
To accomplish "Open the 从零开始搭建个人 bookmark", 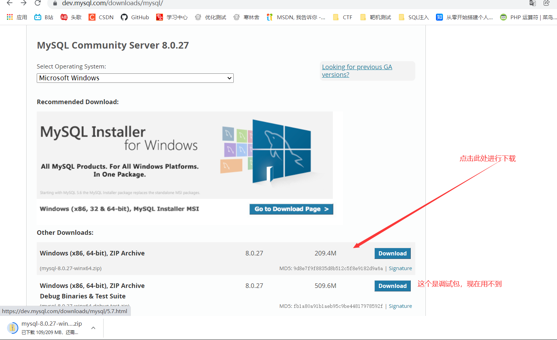I will click(464, 17).
